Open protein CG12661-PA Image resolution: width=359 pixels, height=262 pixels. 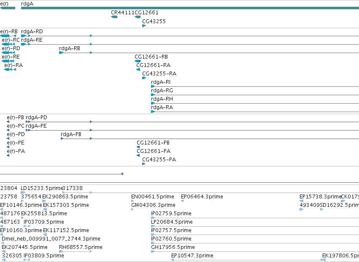click(154, 152)
